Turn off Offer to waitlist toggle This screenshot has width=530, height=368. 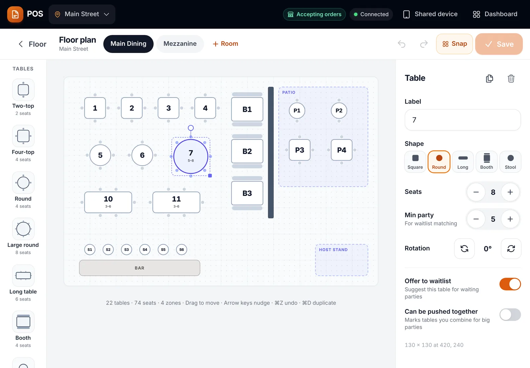[x=510, y=284]
